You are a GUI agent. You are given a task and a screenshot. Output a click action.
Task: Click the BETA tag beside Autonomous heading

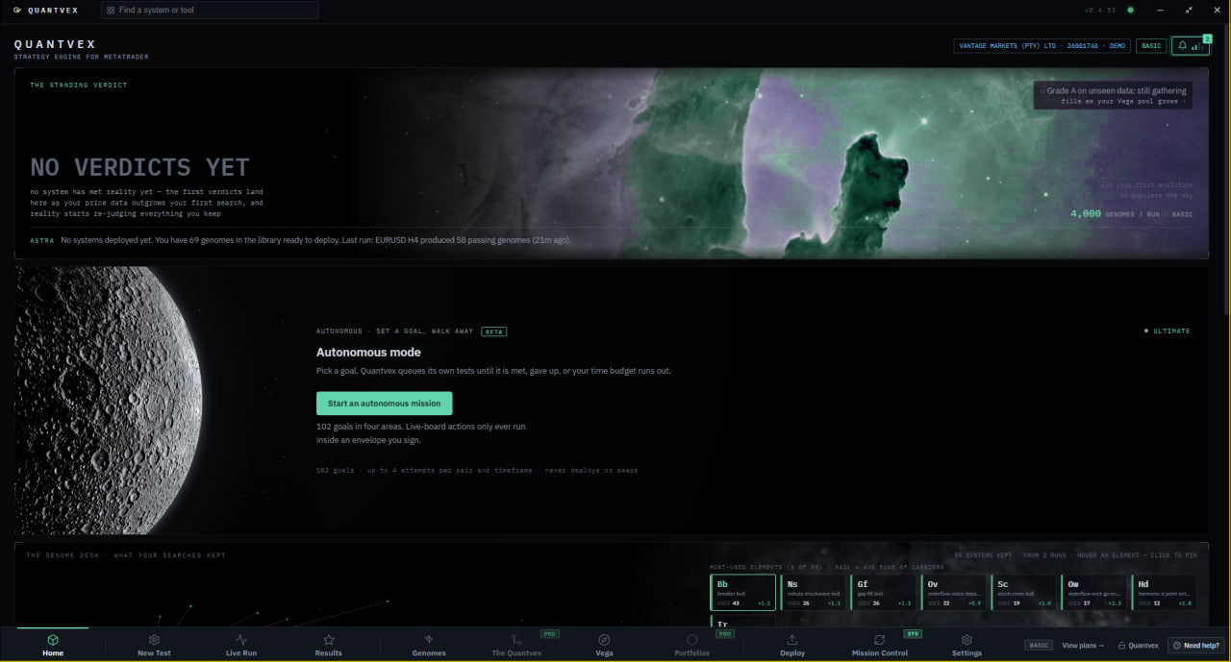(493, 331)
